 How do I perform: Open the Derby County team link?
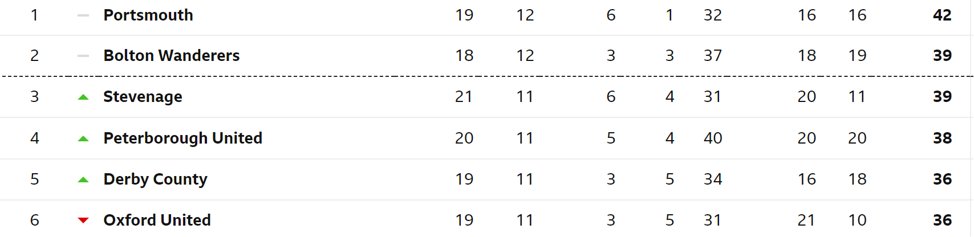click(x=155, y=179)
